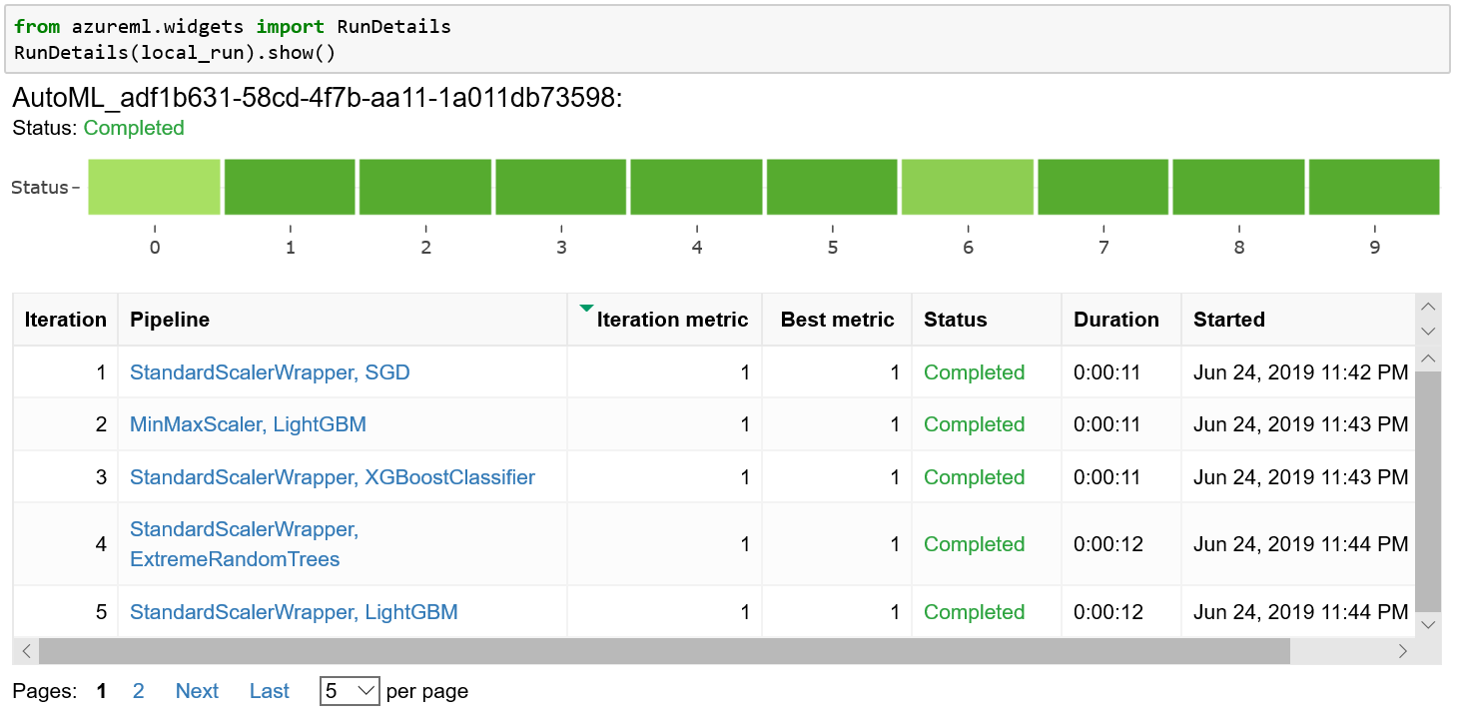Select the status bar segment for iteration 3
The height and width of the screenshot is (724, 1457).
pos(561,187)
